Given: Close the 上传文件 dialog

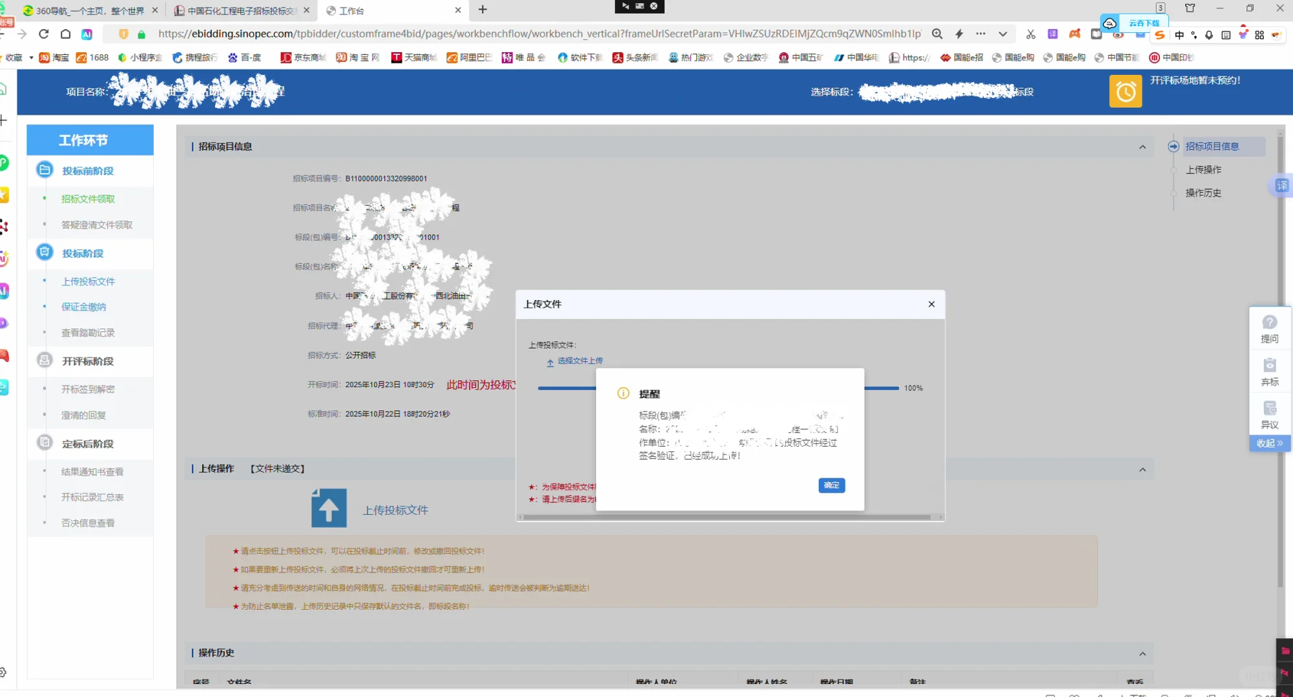Looking at the screenshot, I should click(x=931, y=304).
